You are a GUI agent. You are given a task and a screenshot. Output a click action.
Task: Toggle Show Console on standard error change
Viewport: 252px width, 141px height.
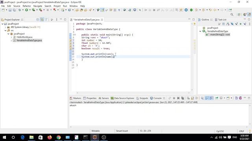[x=211, y=98]
